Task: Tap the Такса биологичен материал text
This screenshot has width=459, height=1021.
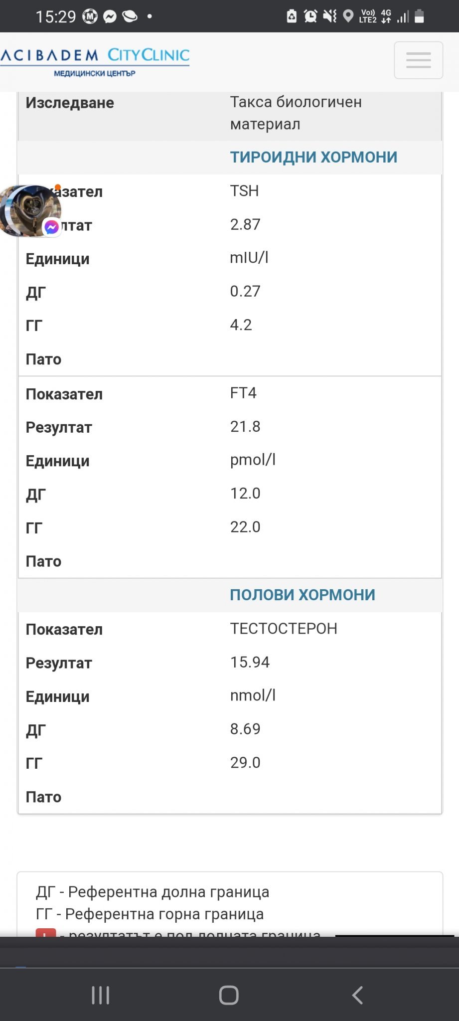Action: coord(296,113)
